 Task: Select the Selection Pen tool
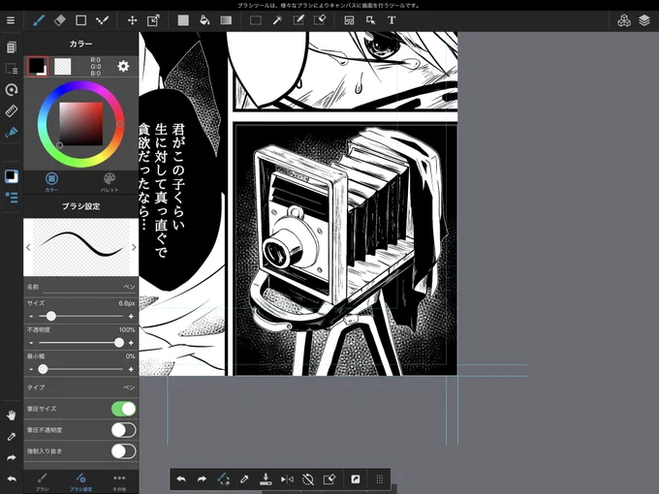coord(298,20)
